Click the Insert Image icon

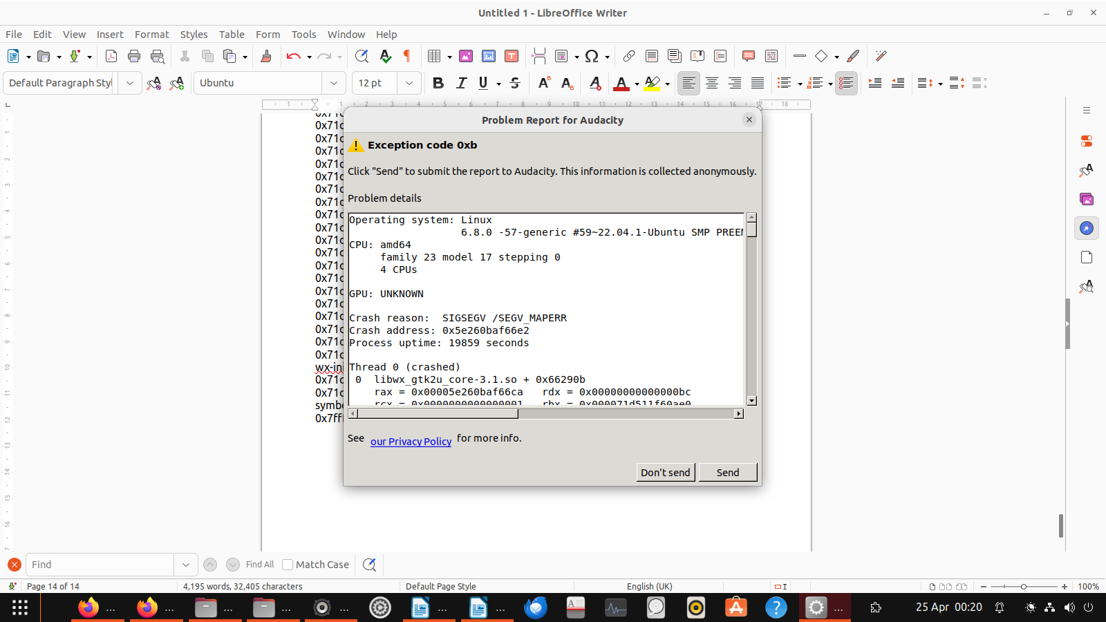point(466,56)
